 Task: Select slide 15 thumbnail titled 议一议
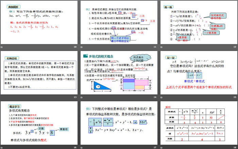coord(199,73)
